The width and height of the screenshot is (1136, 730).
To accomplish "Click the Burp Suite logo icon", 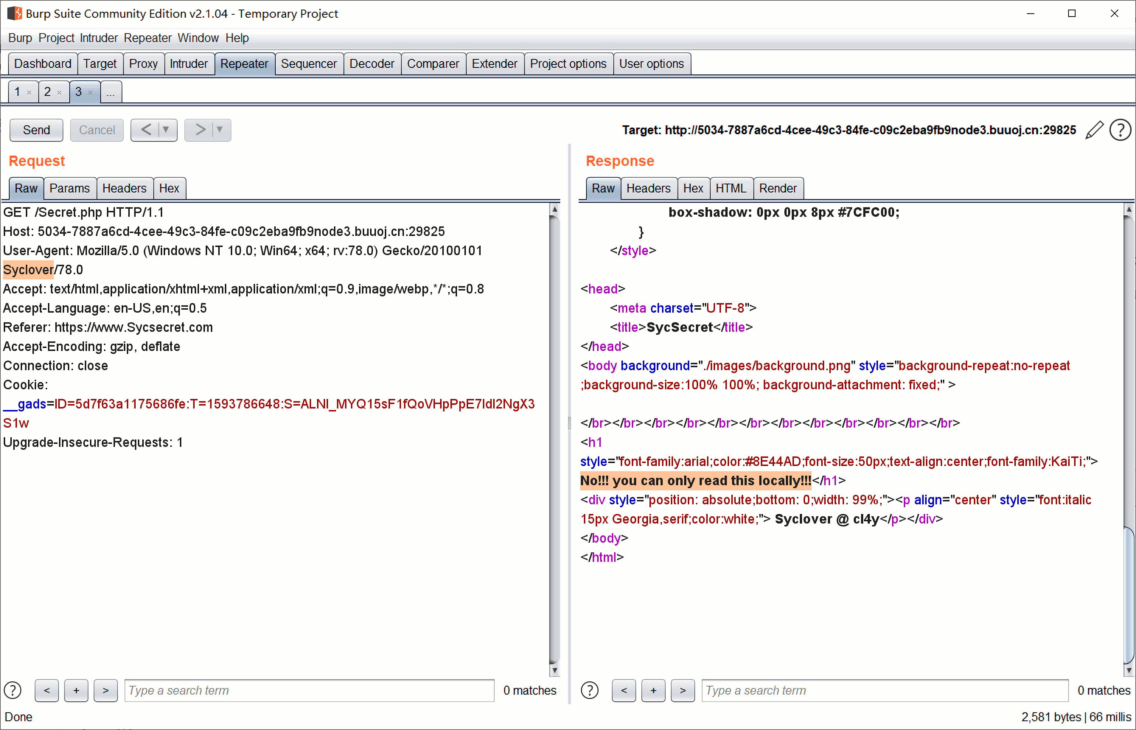I will pyautogui.click(x=15, y=13).
